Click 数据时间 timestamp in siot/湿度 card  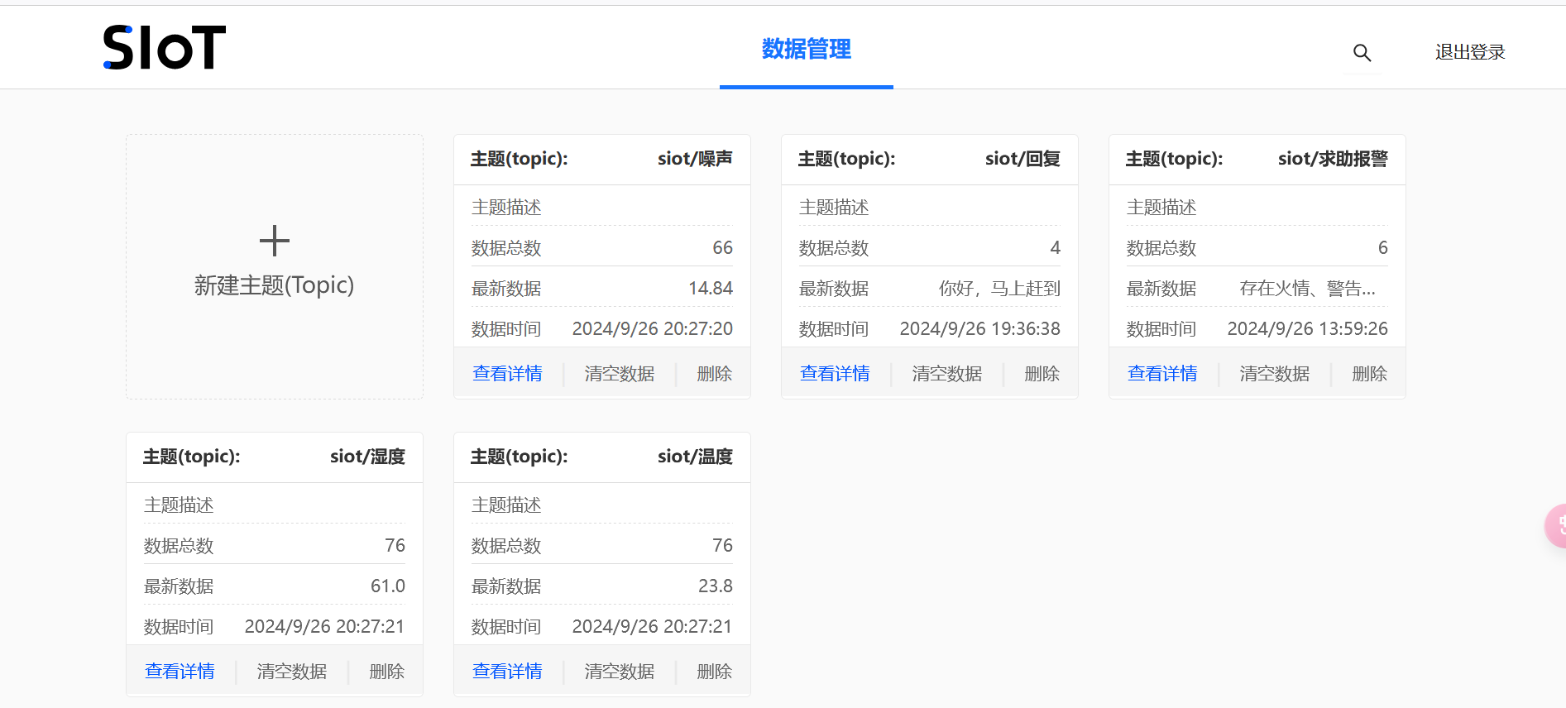(x=324, y=627)
